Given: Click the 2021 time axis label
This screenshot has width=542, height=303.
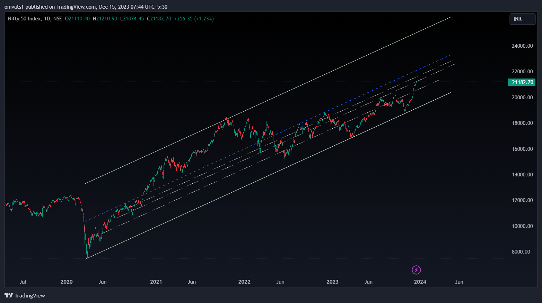Looking at the screenshot, I should 156,282.
